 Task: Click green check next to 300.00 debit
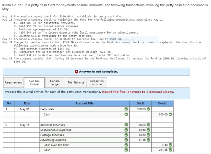coord(148,109)
